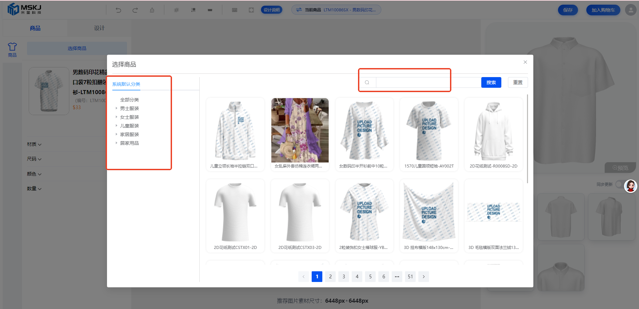Screen dimensions: 639x309
Task: Expand the 男士服装 category
Action: point(116,108)
